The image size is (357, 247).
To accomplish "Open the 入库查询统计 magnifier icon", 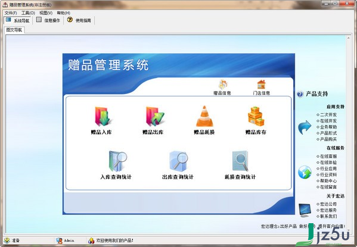I will pyautogui.click(x=117, y=161).
